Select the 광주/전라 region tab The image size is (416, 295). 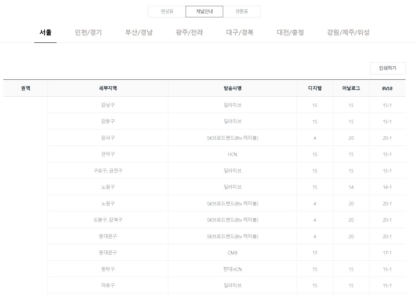[x=189, y=33]
